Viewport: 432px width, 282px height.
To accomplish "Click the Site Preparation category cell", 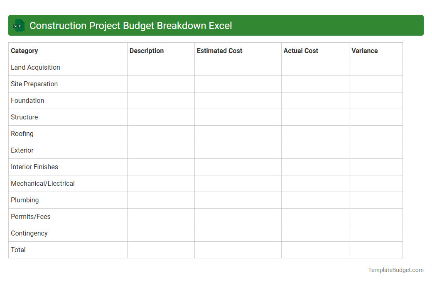I will [x=34, y=84].
